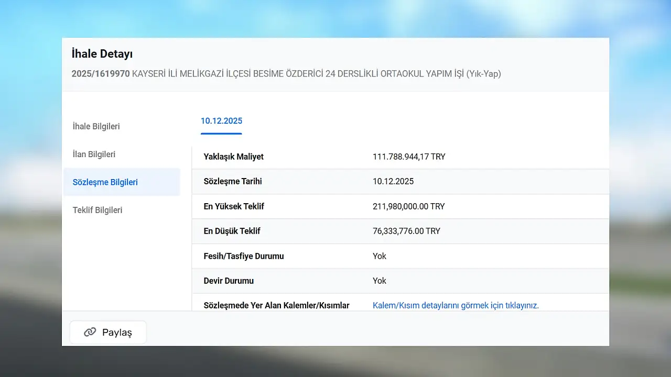This screenshot has width=671, height=377.
Task: Select the 111.788.944,17 TRY cost value
Action: (x=409, y=157)
